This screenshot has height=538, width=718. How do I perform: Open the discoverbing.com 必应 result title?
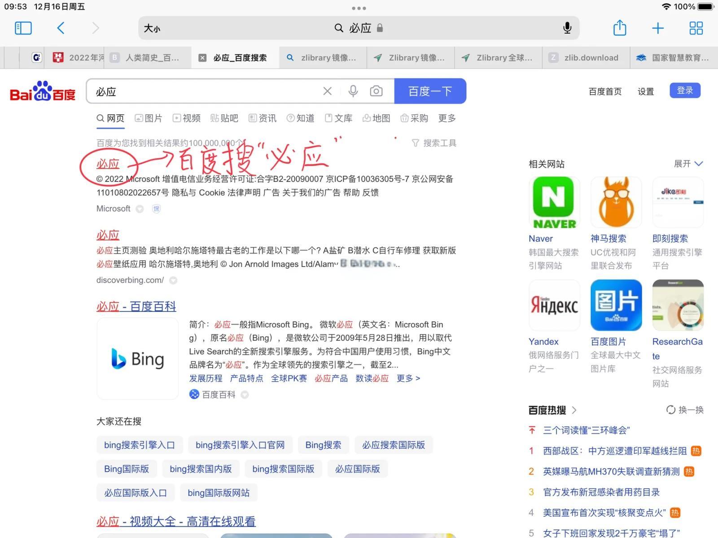(108, 235)
